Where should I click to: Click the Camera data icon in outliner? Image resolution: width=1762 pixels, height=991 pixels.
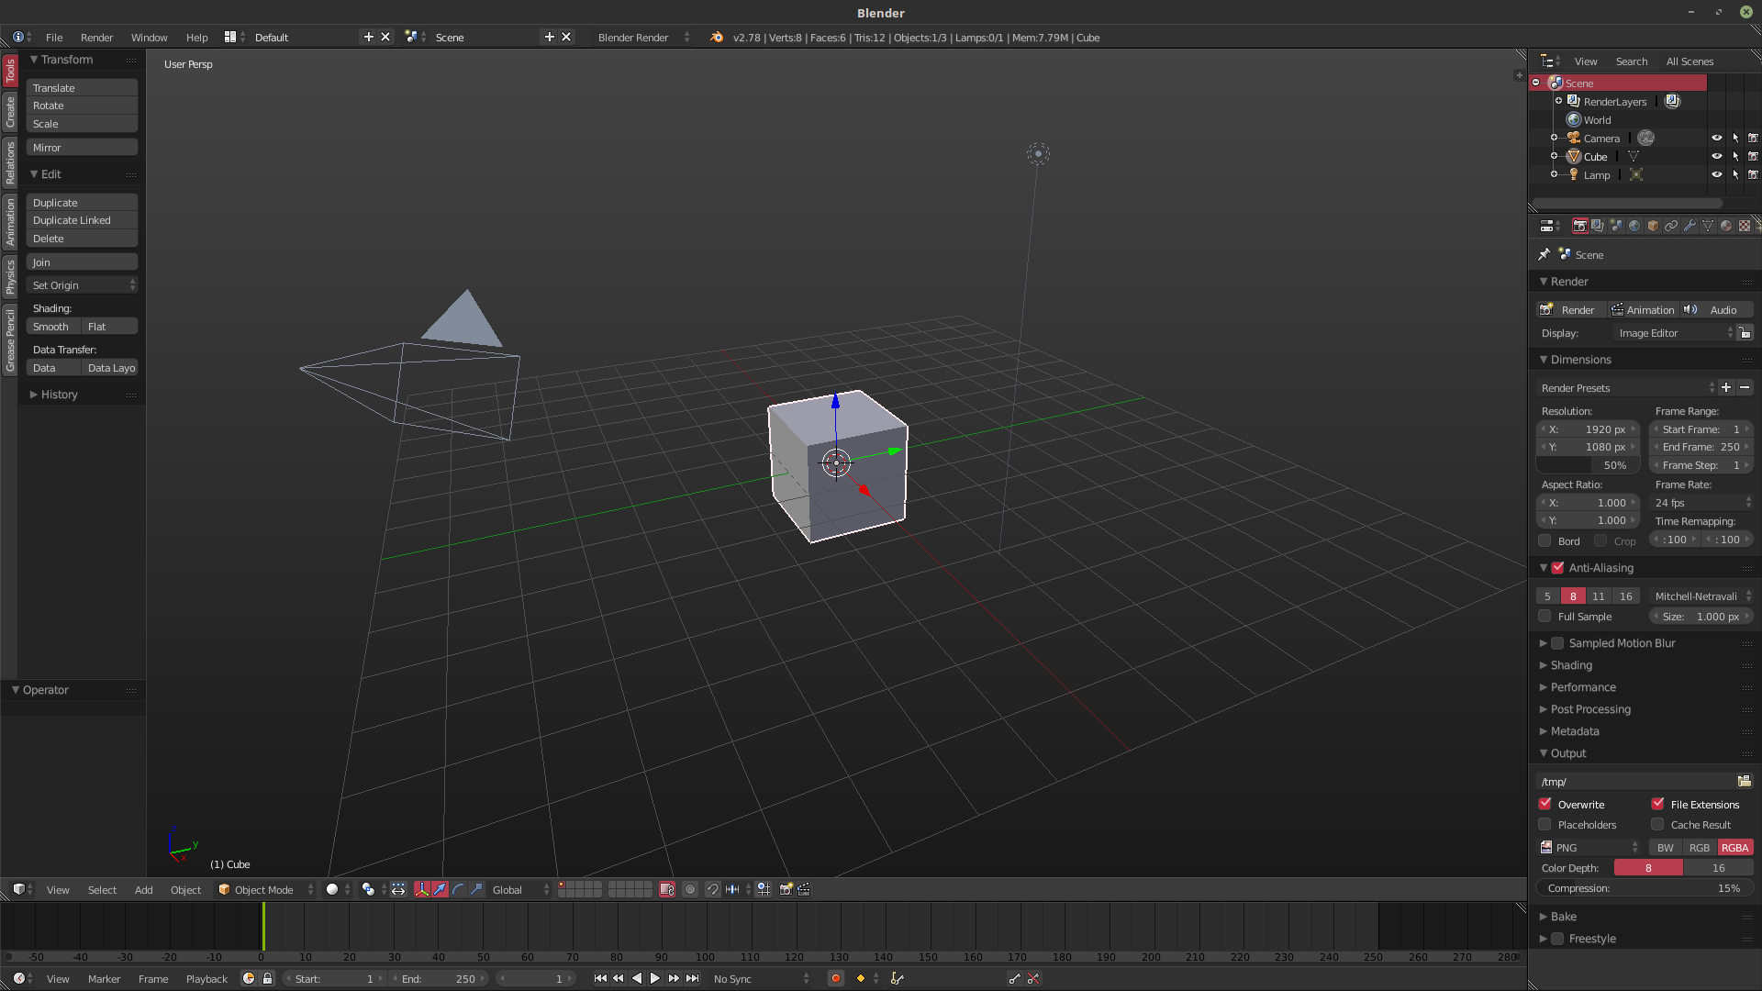pos(1646,138)
